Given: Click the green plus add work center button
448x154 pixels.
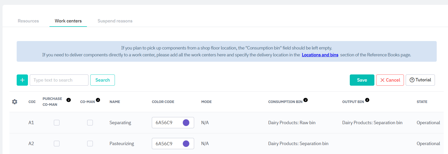Looking at the screenshot, I should [22, 80].
